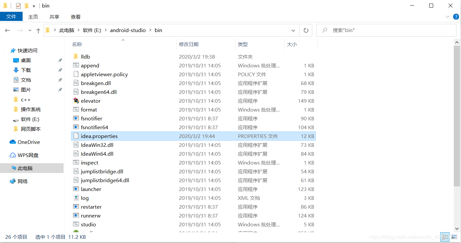Select the breakgen64.dll file name
This screenshot has width=461, height=243.
coord(99,92)
